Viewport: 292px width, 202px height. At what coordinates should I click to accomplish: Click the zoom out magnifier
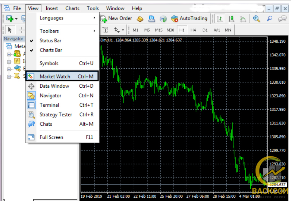coord(269,19)
